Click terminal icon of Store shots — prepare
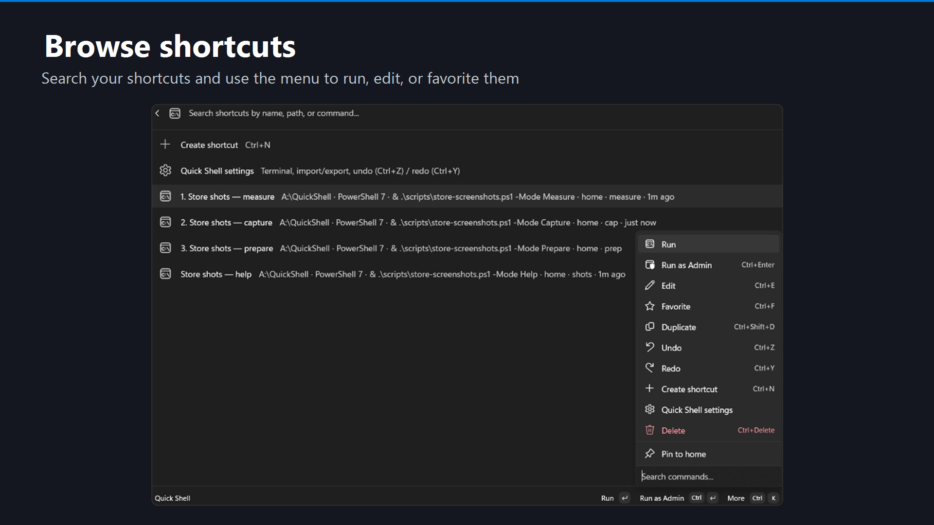Viewport: 934px width, 525px height. [x=165, y=248]
